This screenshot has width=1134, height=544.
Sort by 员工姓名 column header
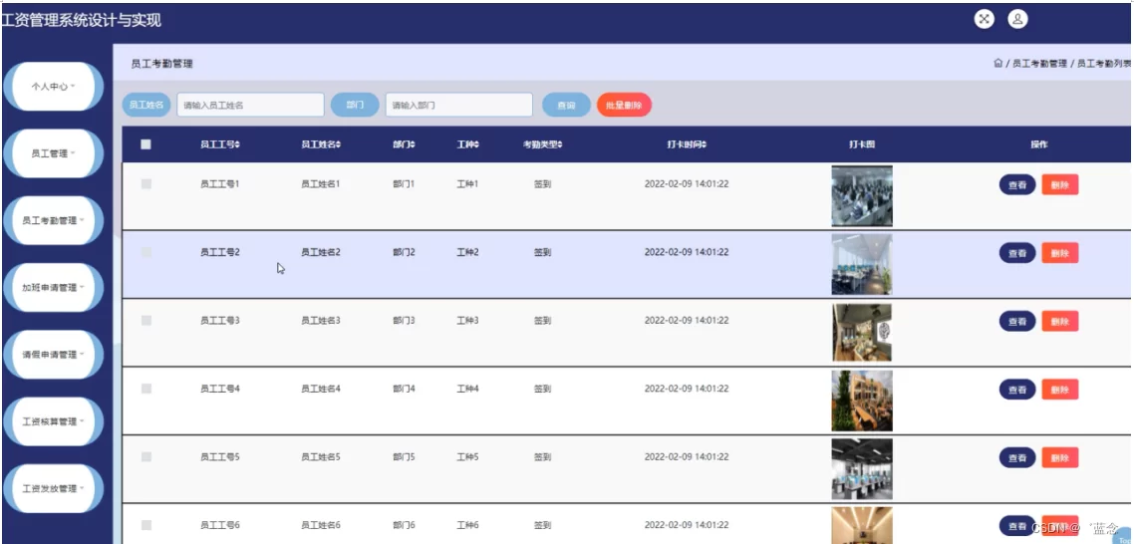(x=321, y=144)
